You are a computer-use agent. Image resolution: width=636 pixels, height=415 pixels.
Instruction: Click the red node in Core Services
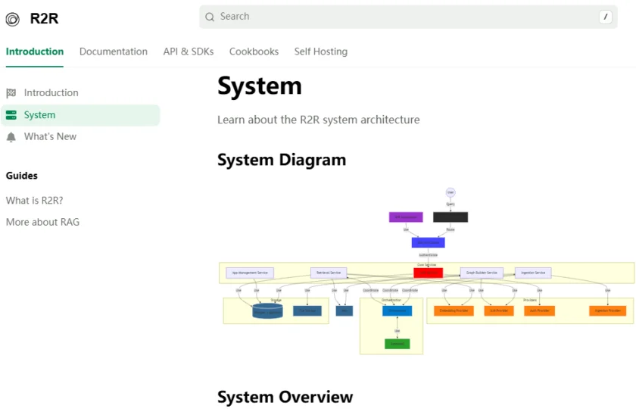[429, 273]
